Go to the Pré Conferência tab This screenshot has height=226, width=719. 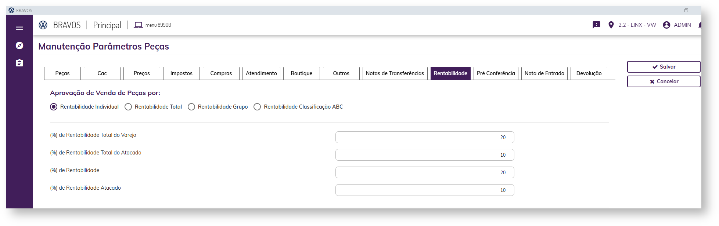(496, 73)
